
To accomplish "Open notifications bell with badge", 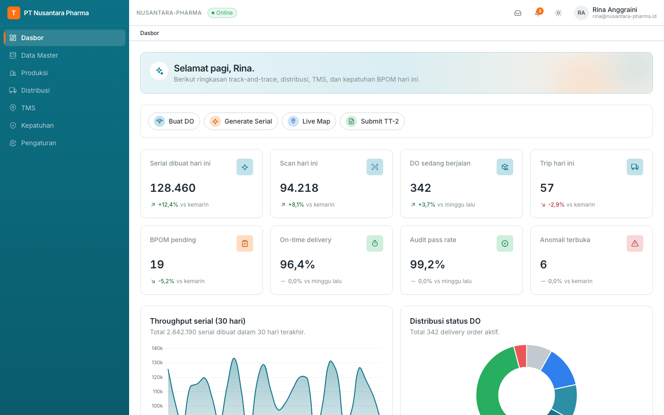I will click(538, 13).
